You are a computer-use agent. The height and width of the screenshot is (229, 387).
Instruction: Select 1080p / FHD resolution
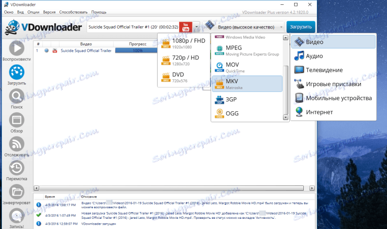(184, 43)
